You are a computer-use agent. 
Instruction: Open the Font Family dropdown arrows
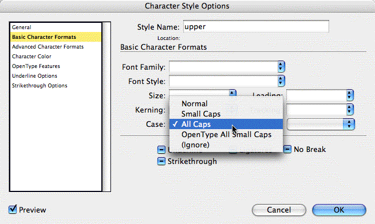(281, 67)
